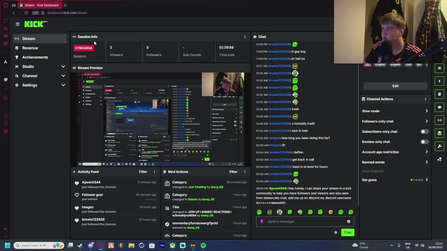Open a new browser tab
This screenshot has height=251, width=447.
tap(65, 5)
